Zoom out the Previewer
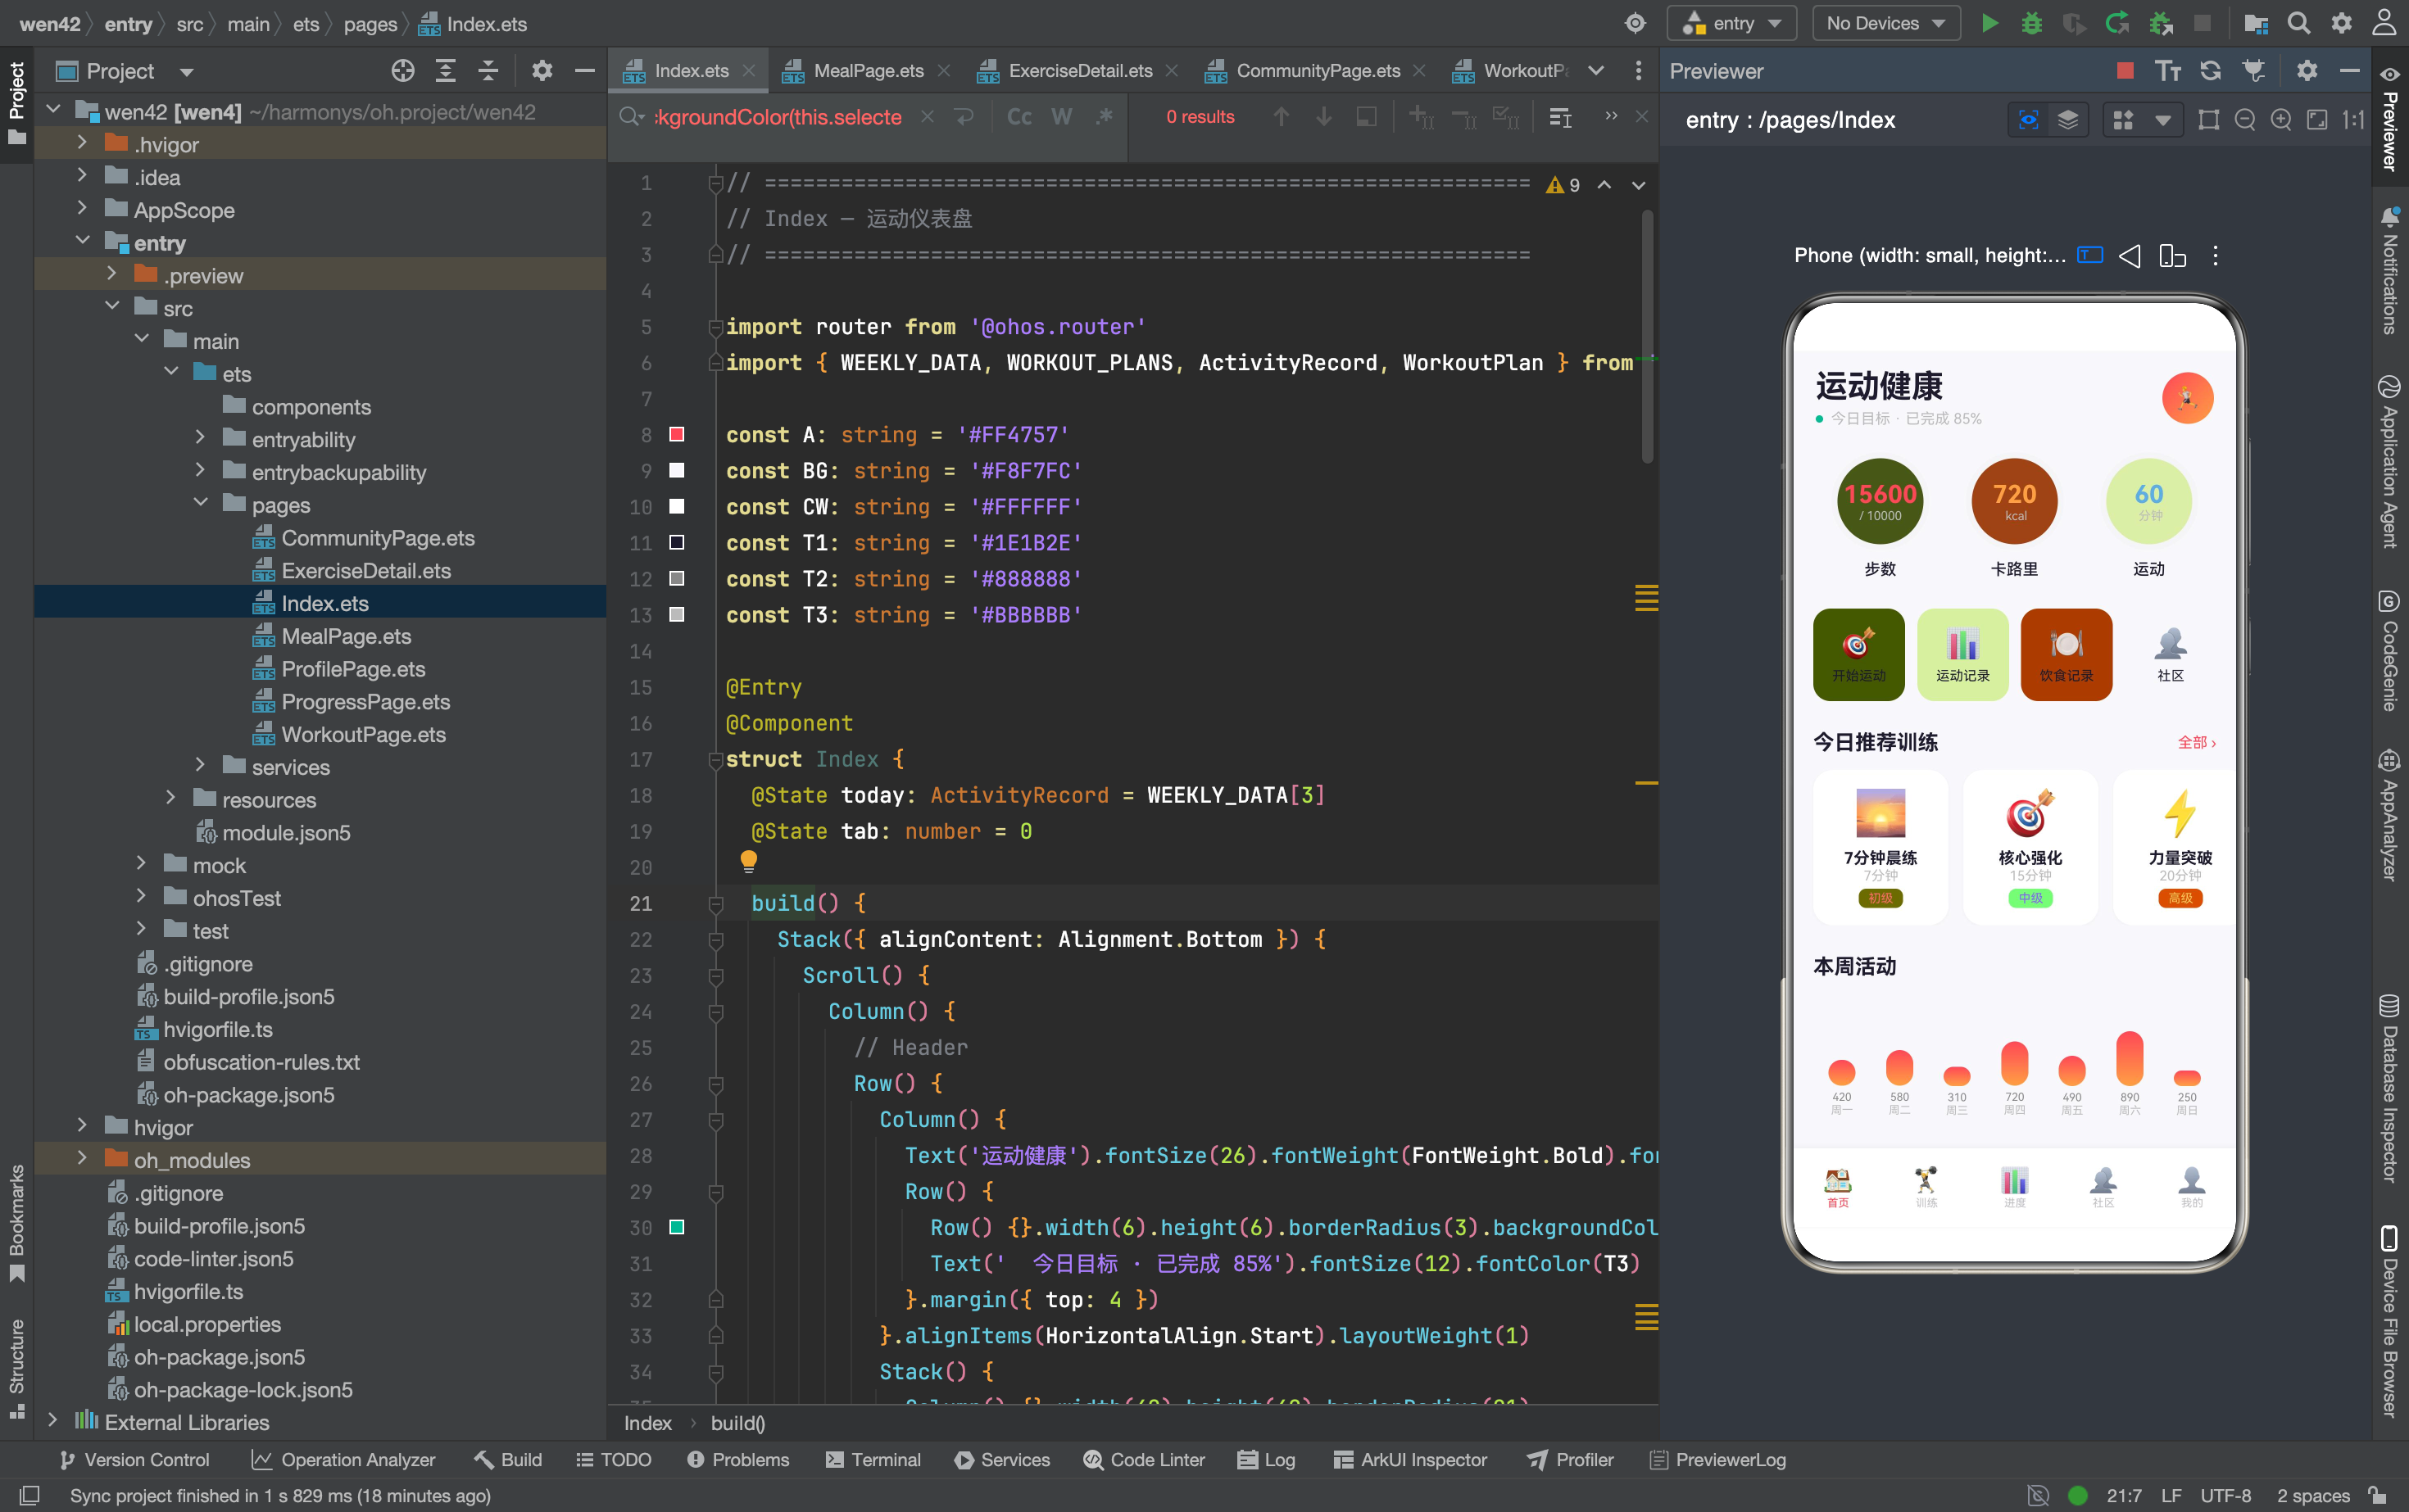2409x1512 pixels. tap(2245, 120)
